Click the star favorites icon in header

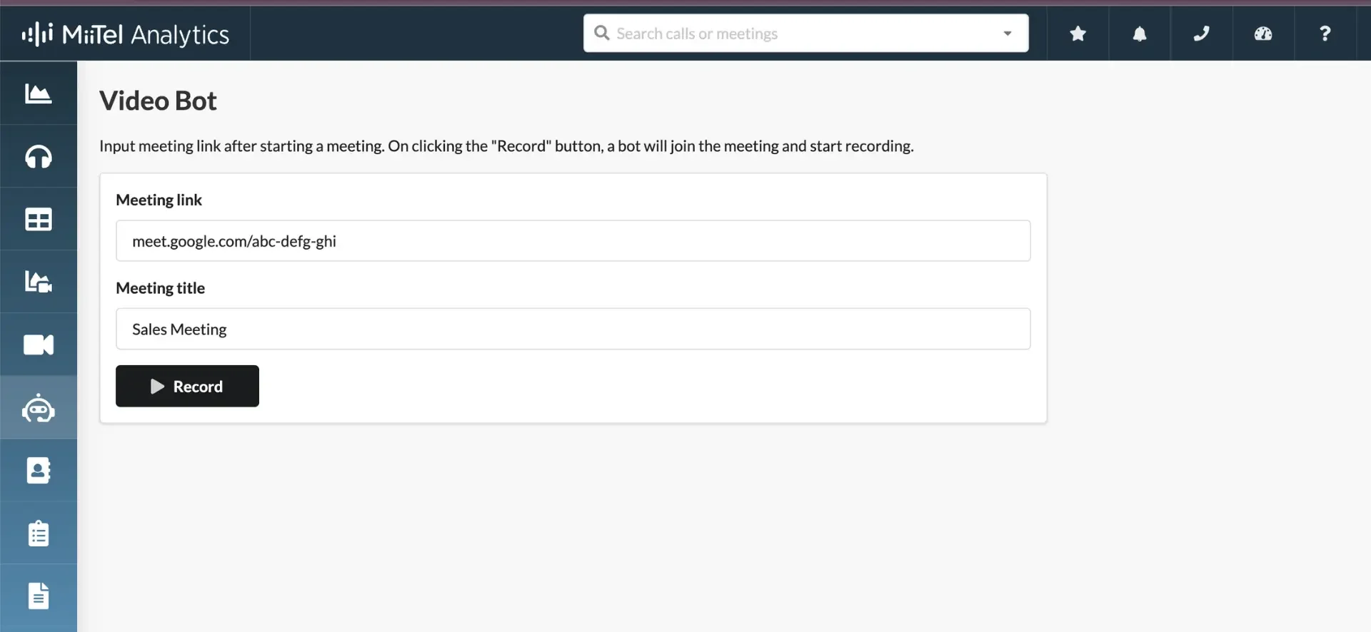tap(1078, 34)
